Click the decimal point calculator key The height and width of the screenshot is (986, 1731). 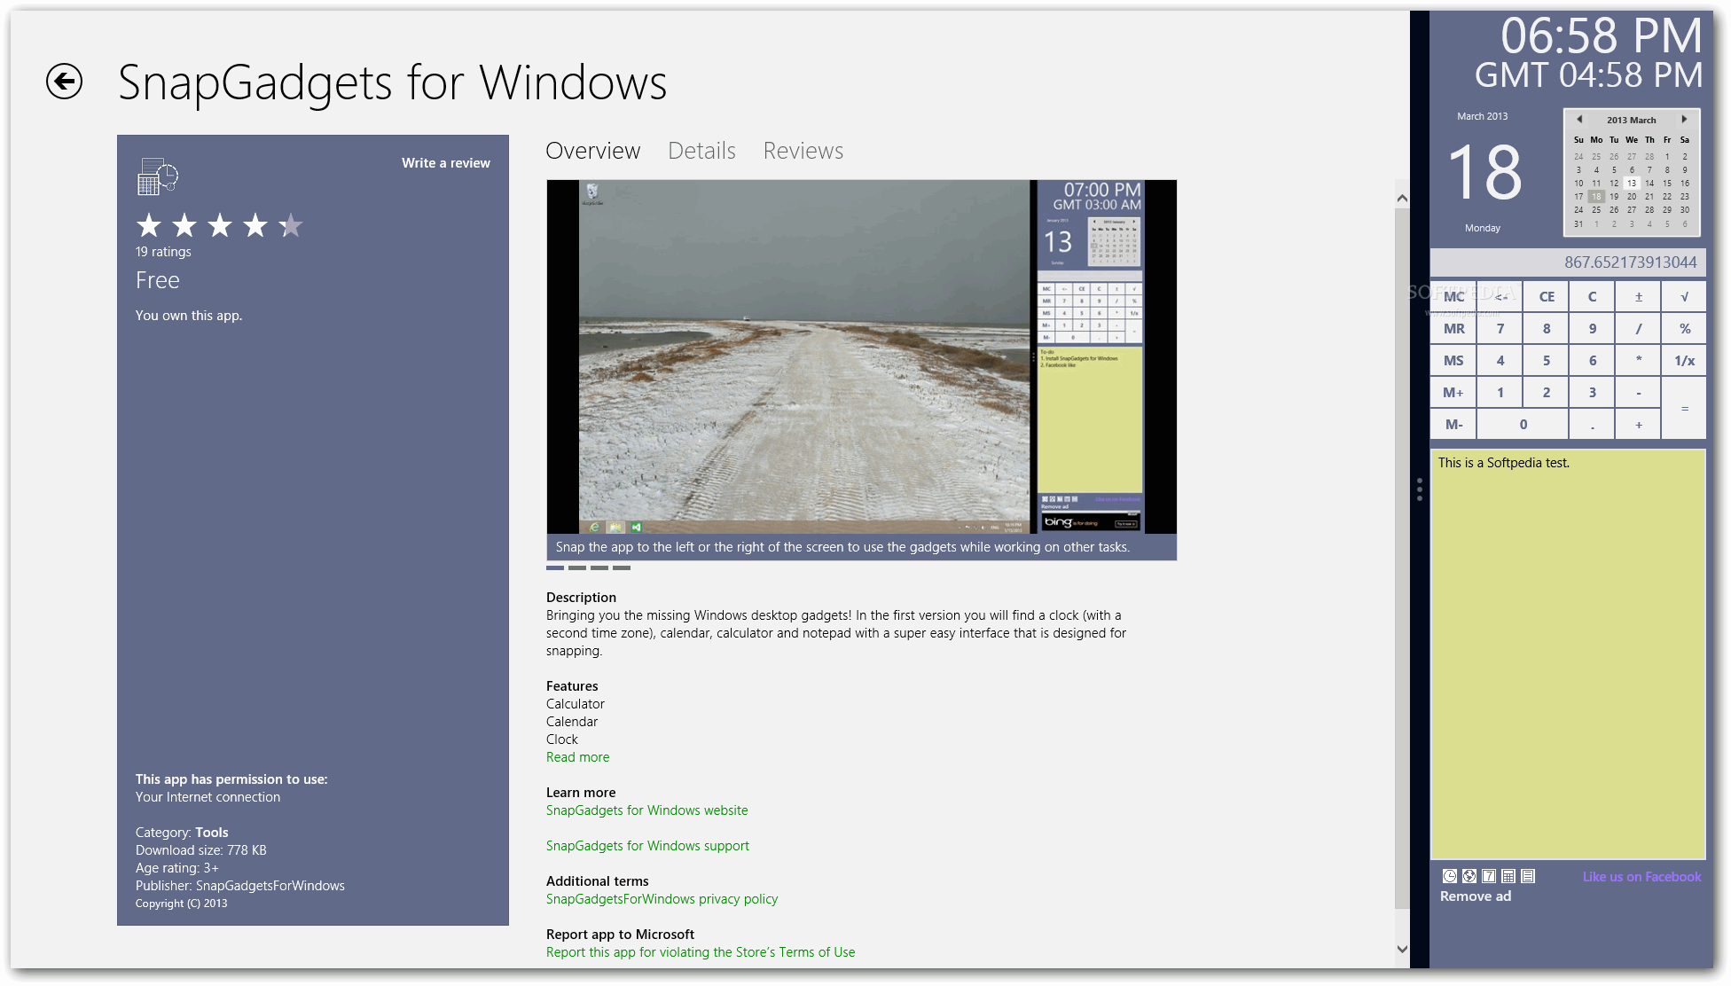point(1592,425)
